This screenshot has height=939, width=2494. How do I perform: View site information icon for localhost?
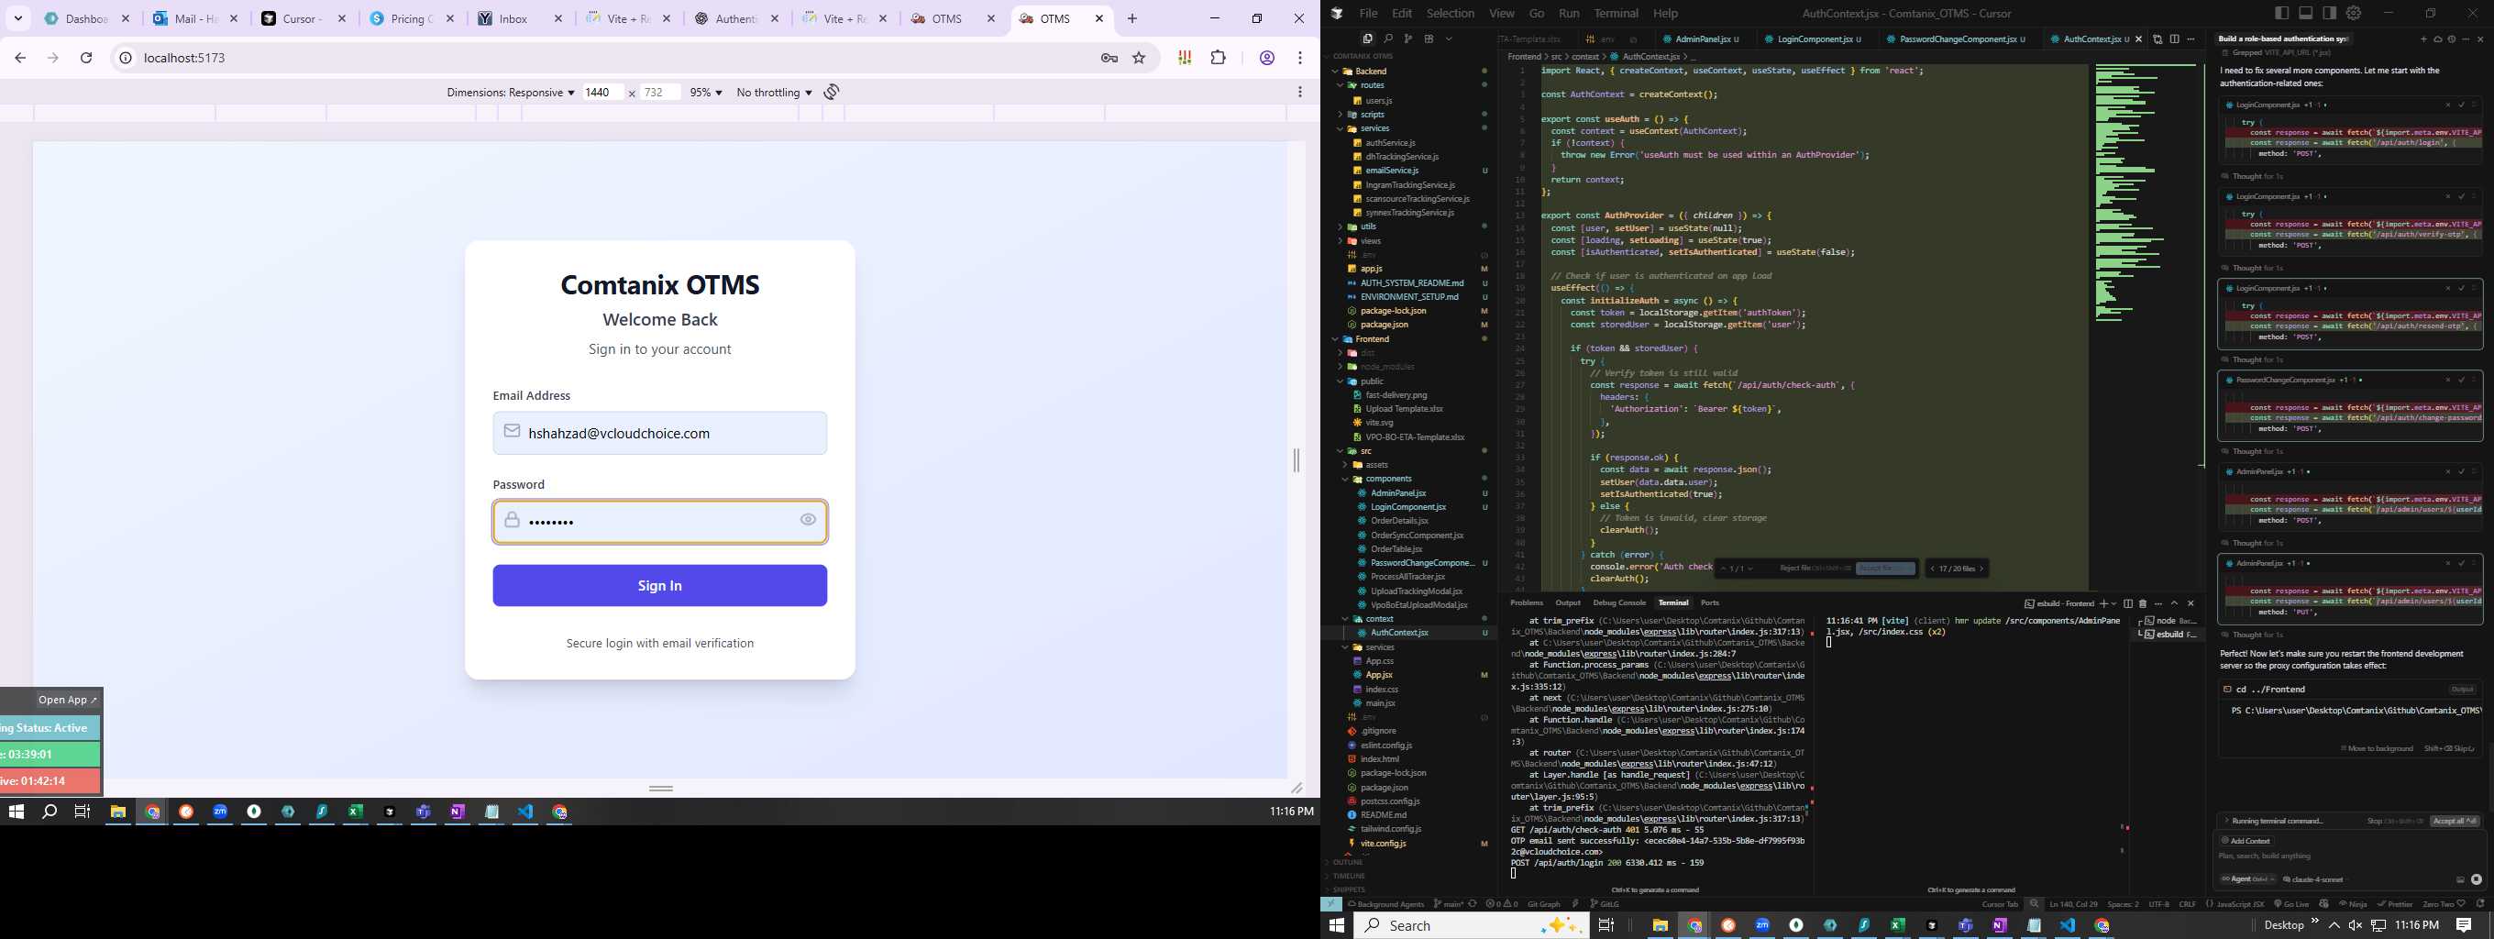[125, 58]
